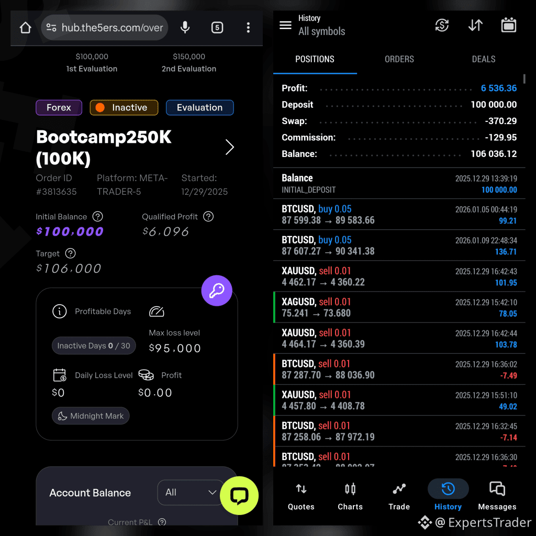Open the browser three-dot menu
Image resolution: width=536 pixels, height=536 pixels.
coord(248,27)
